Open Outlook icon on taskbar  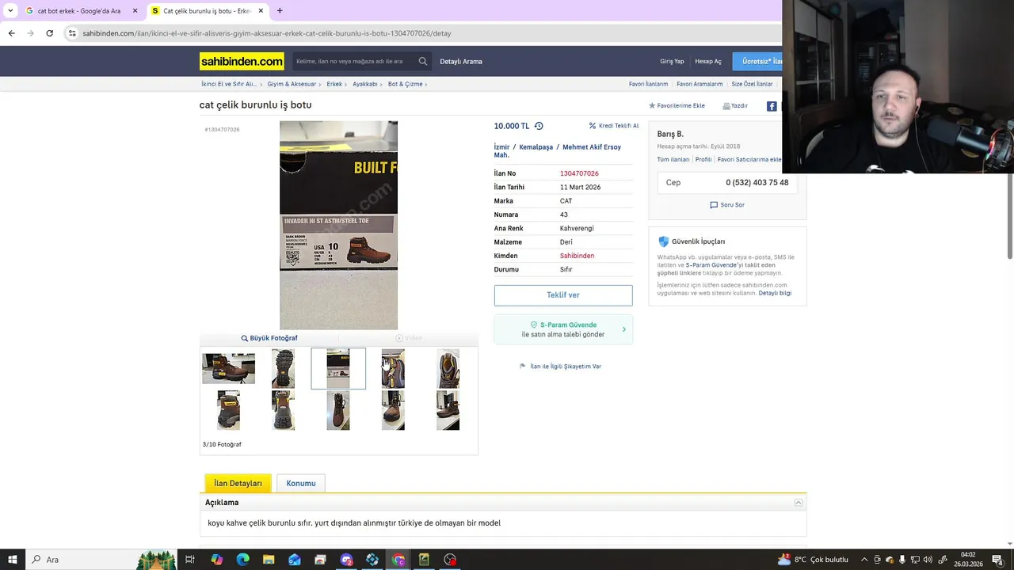click(x=295, y=560)
